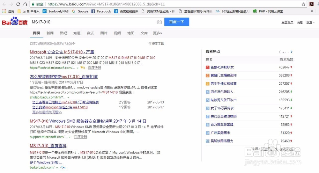Viewport: 319px width, 173px height.
Task: Open the 设置 dropdown menu
Action: pyautogui.click(x=310, y=22)
